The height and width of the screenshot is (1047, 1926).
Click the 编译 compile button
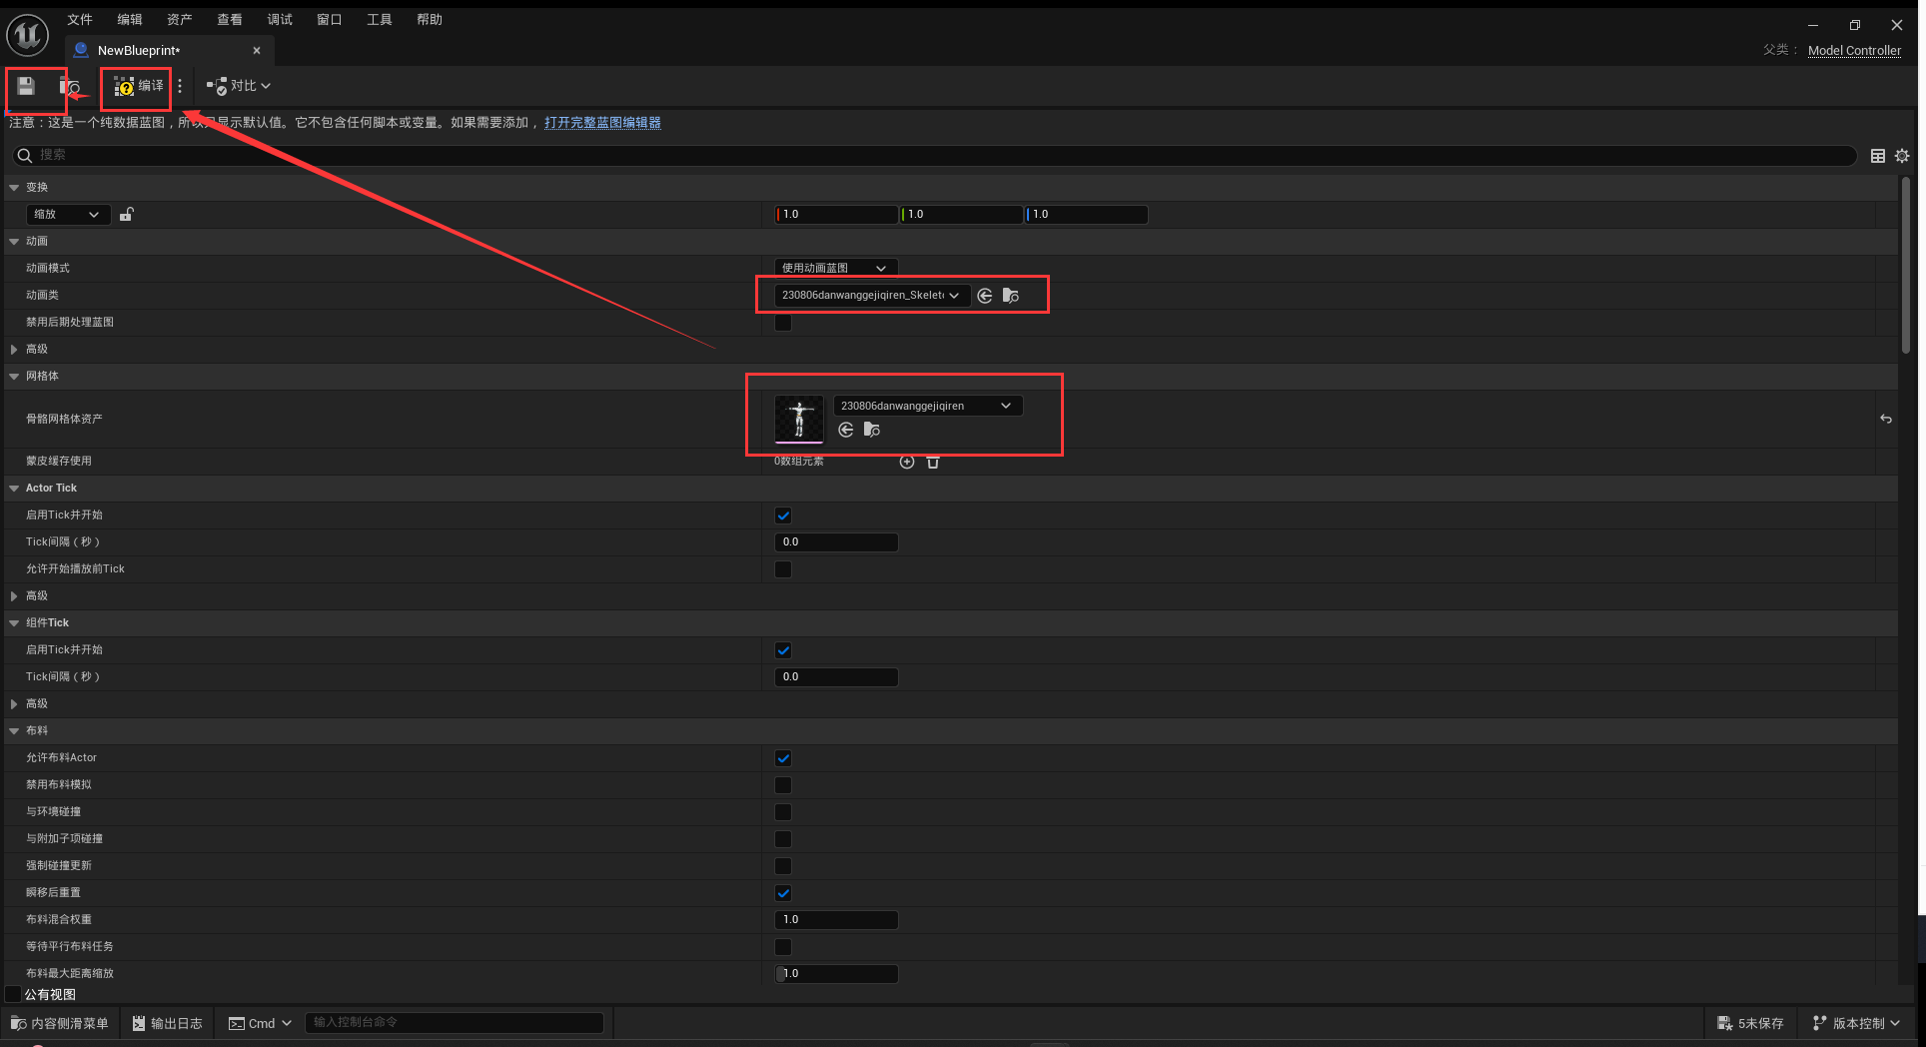tap(139, 87)
